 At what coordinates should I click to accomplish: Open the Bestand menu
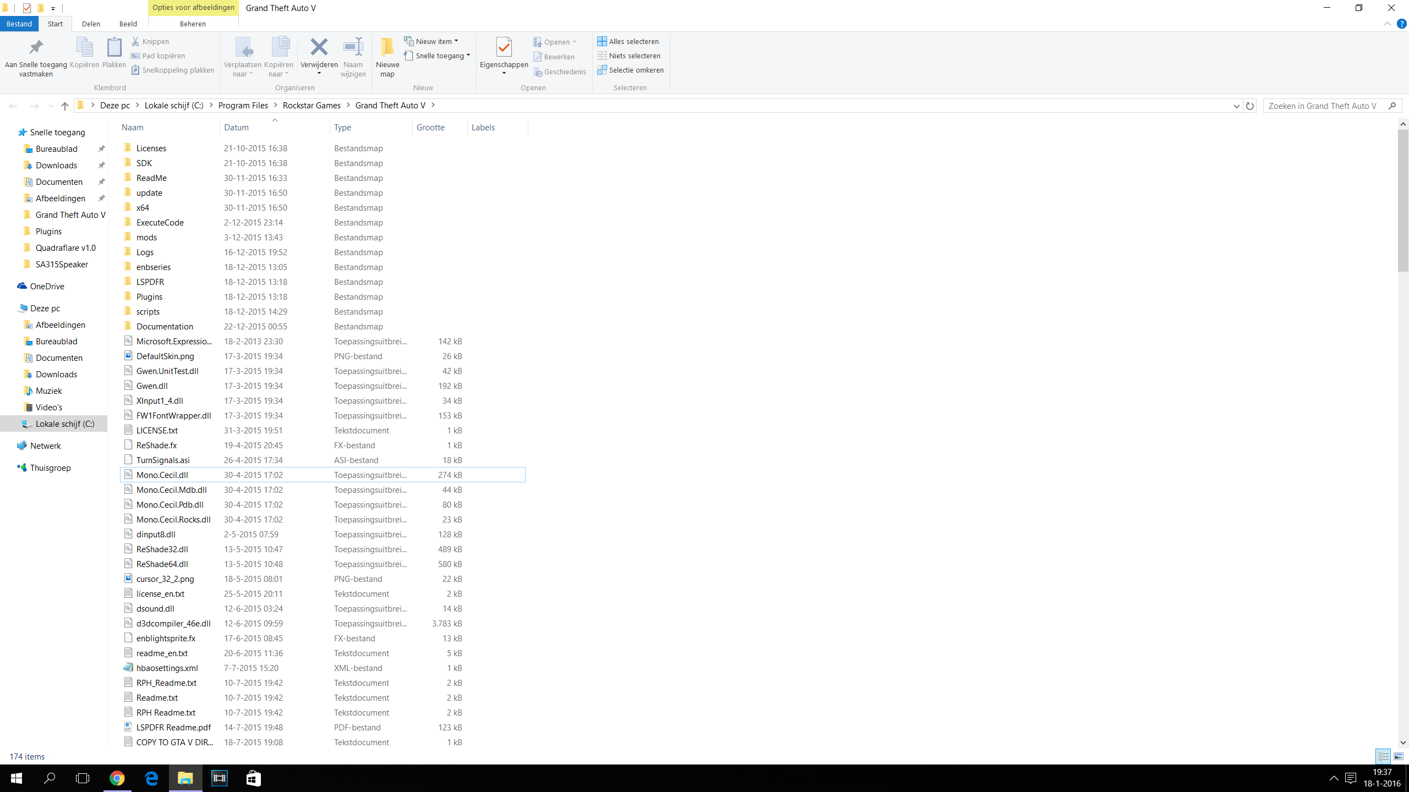[x=19, y=24]
